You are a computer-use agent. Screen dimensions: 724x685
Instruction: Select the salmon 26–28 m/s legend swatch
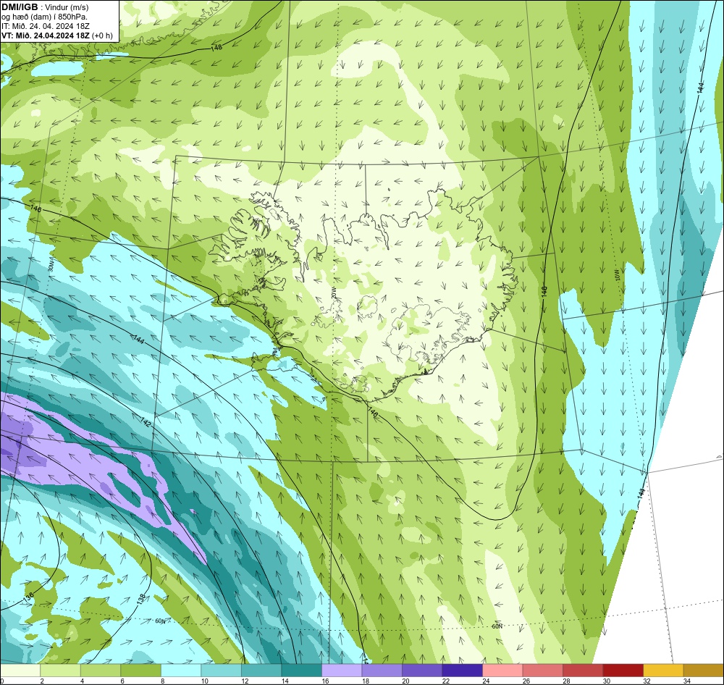click(x=542, y=671)
